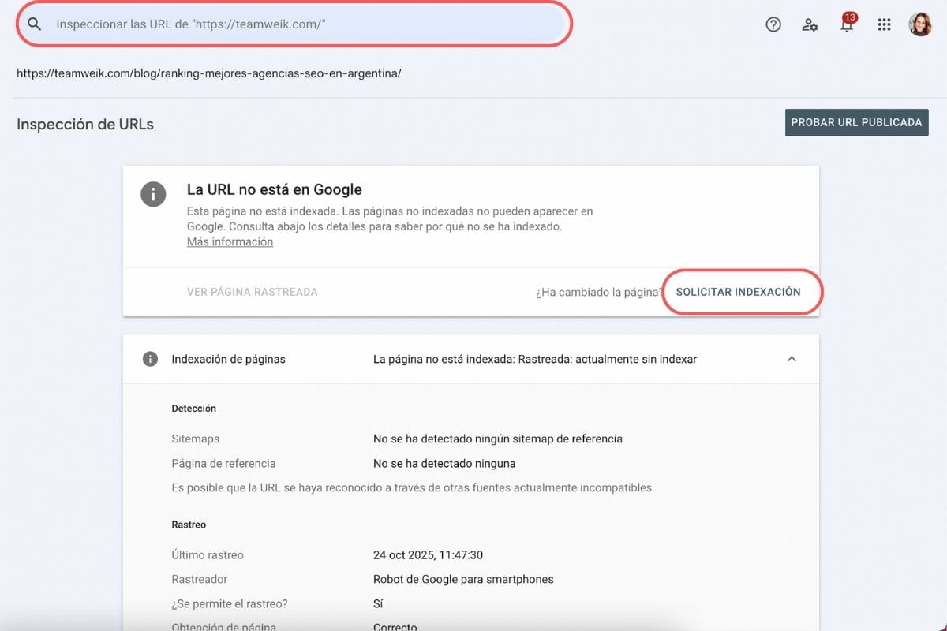
Task: Open the help question mark icon
Action: point(773,24)
